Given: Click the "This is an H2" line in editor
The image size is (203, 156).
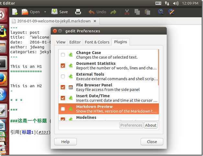Looking at the screenshot, I should coord(26,86).
